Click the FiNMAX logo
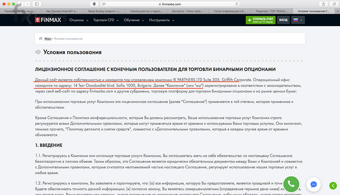This screenshot has height=195, width=340. 48,20
